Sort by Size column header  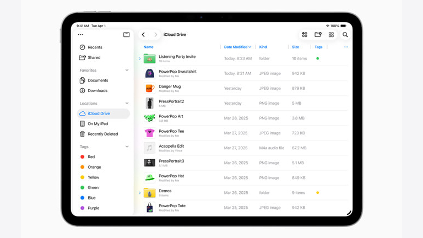click(295, 47)
